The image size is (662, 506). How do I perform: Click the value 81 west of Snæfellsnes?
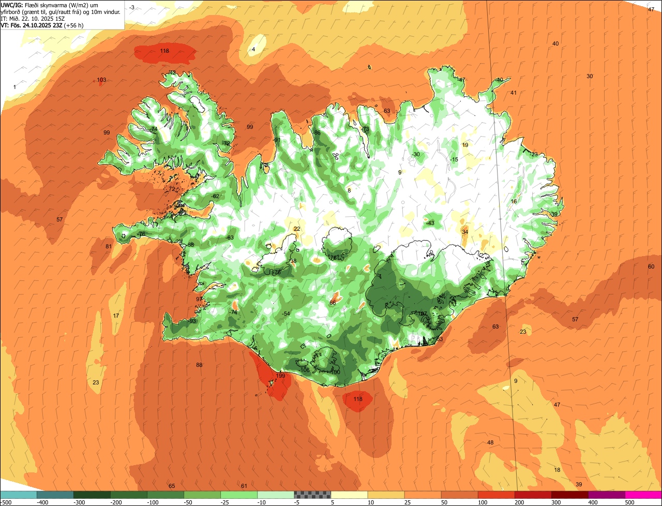pos(108,246)
